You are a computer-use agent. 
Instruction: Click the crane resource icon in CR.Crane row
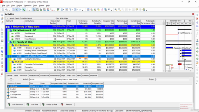point(8,86)
